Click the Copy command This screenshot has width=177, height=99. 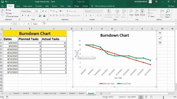coord(9,13)
